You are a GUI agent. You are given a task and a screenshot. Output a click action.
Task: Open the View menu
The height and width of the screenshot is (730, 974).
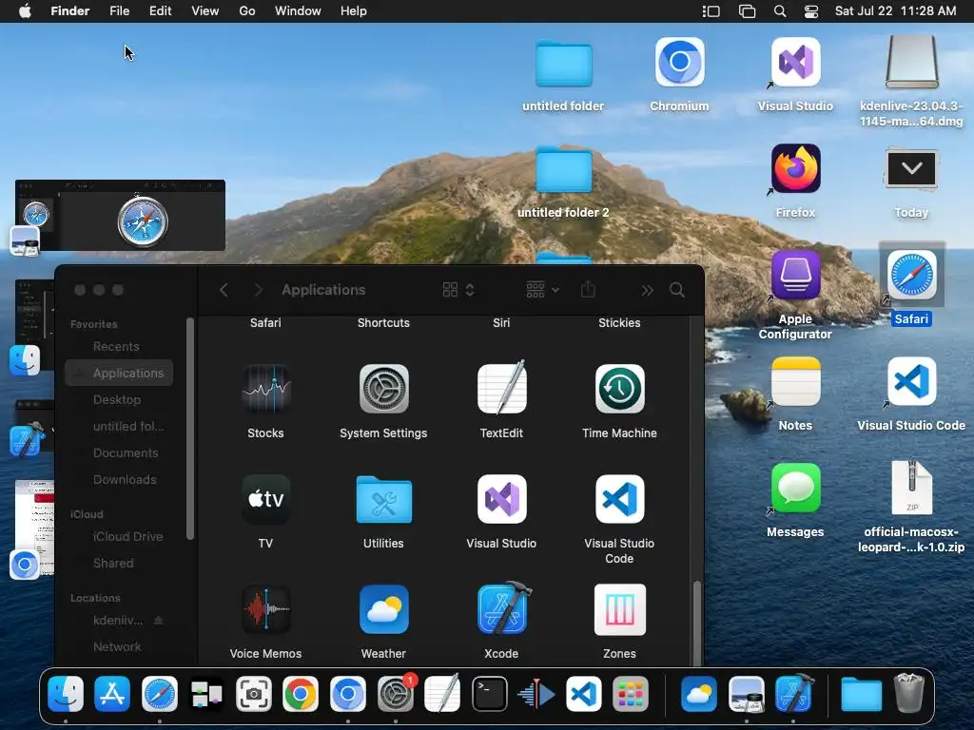pos(205,11)
